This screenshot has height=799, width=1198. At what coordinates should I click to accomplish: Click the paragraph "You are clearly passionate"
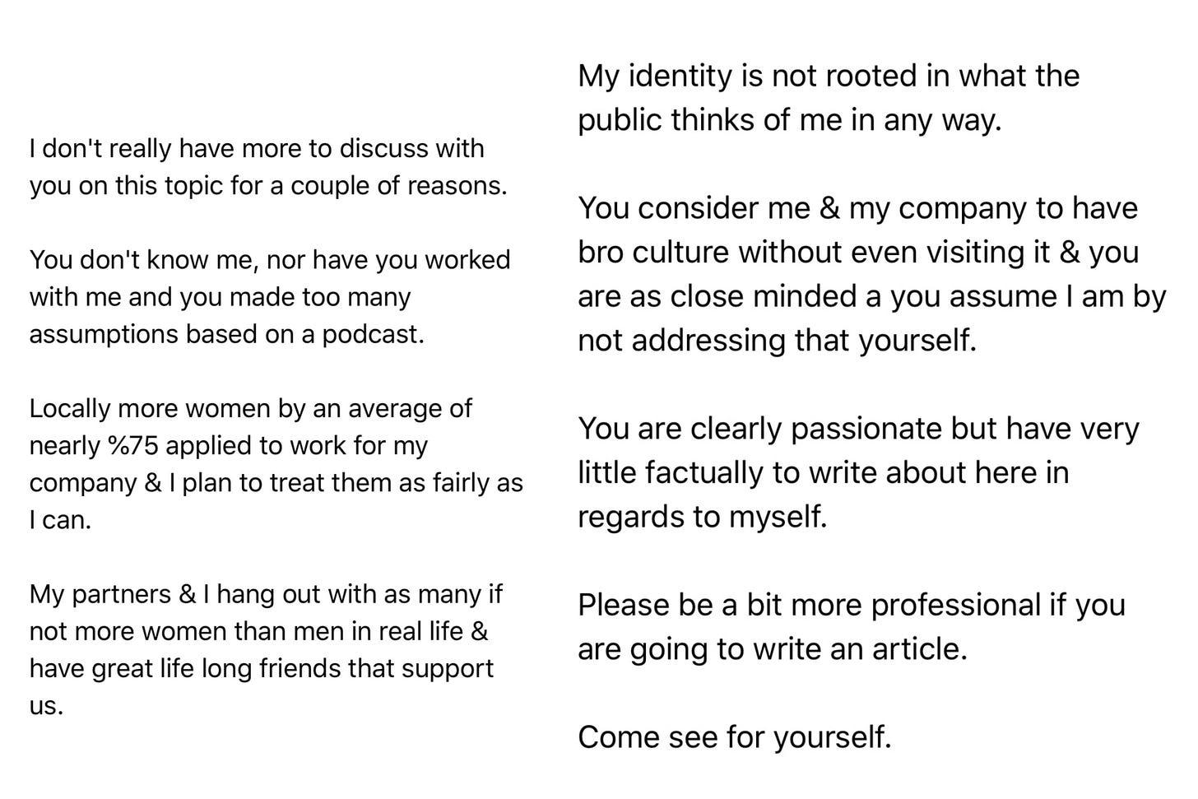(x=858, y=473)
